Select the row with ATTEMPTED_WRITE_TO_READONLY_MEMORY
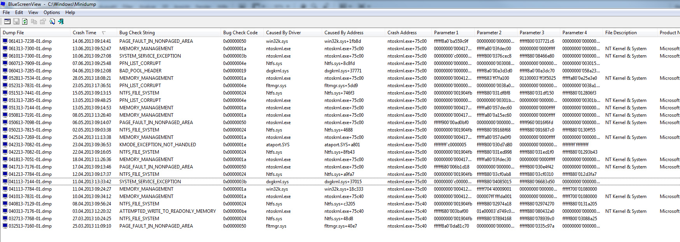The width and height of the screenshot is (680, 242). click(167, 211)
